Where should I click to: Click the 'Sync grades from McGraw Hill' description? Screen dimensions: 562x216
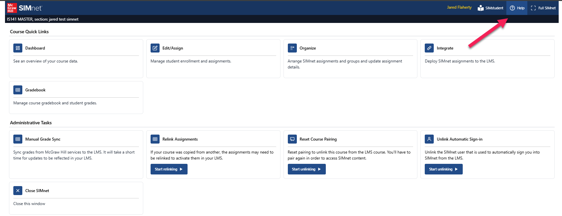(x=74, y=155)
